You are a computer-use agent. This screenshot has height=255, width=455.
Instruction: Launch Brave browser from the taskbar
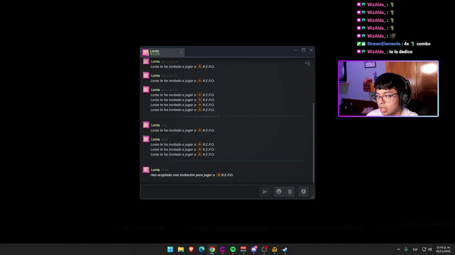pyautogui.click(x=191, y=249)
